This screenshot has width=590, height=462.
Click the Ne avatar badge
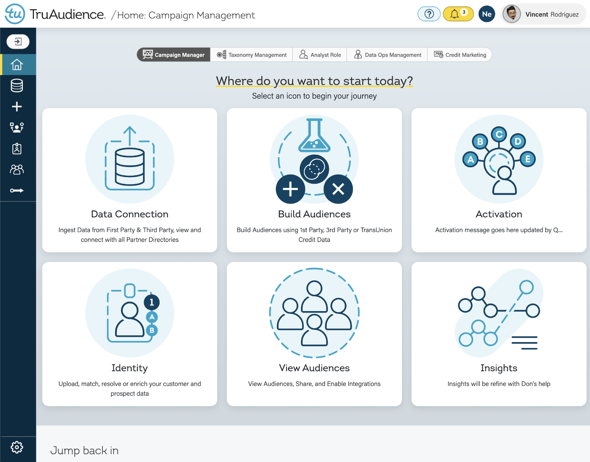pos(487,14)
